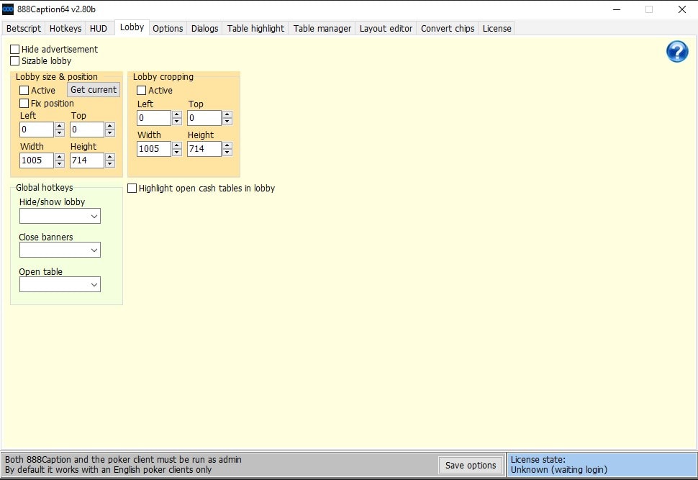
Task: Increase Height value in Lobby cropping
Action: [x=227, y=145]
